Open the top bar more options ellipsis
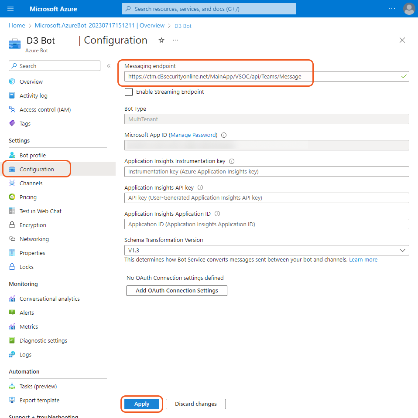This screenshot has height=418, width=418. coord(391,9)
